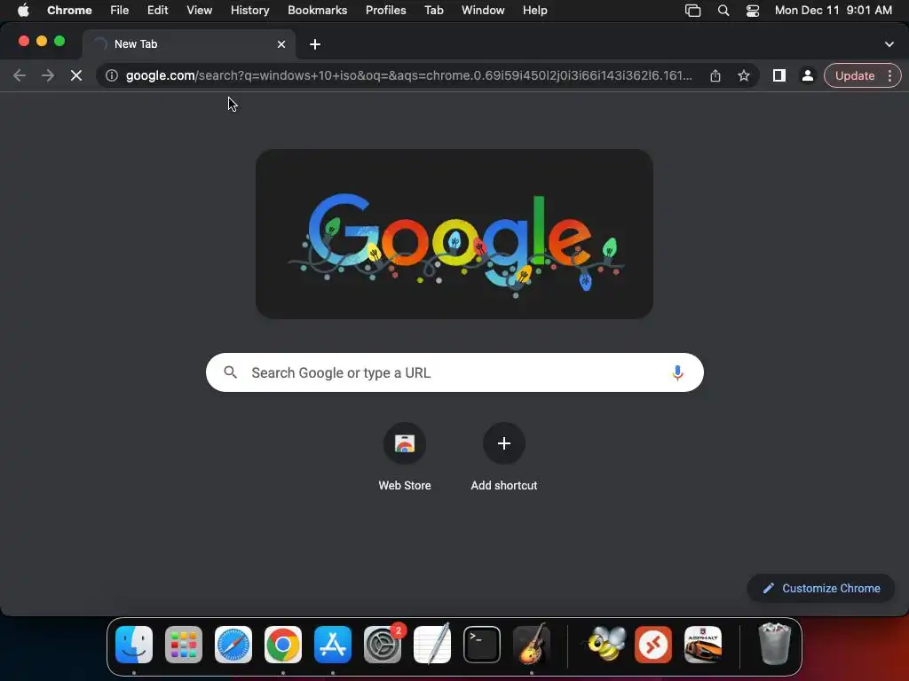Open GarageBand from the Dock

pos(532,645)
